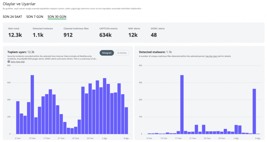Screen dimensions: 267x142
Task: Switch chart to Isı haritası view
Action: click(122, 53)
